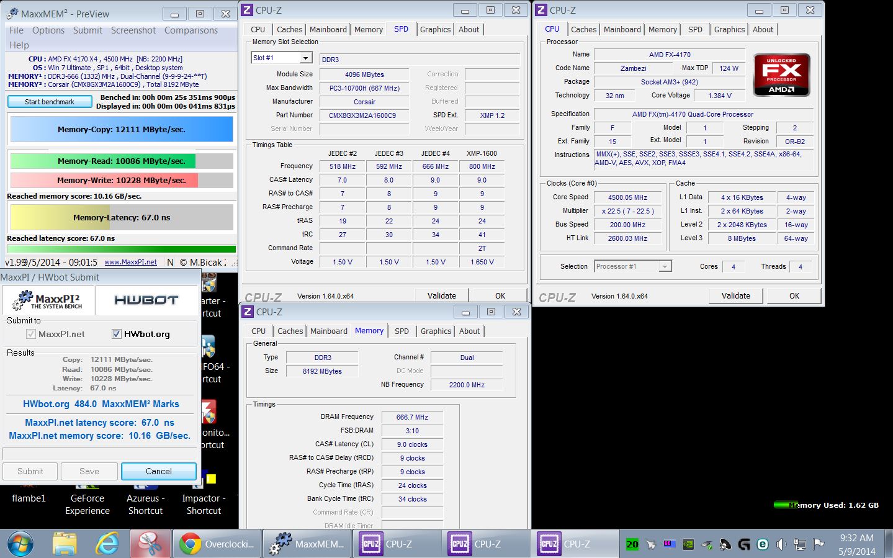The width and height of the screenshot is (893, 558).
Task: Click the AMD FX processor logo
Action: (x=781, y=75)
